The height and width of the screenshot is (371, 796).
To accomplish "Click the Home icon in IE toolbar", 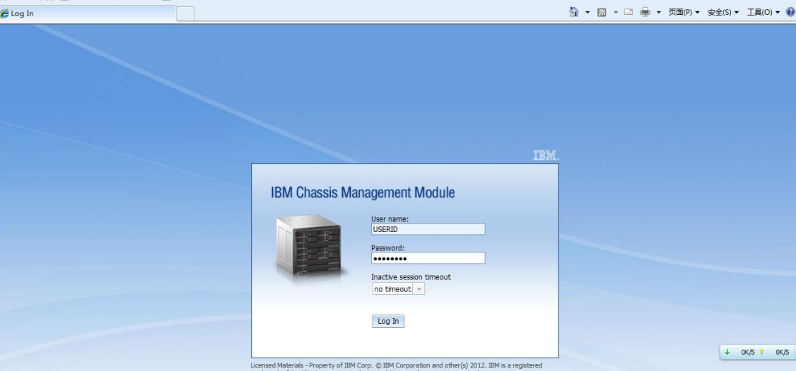I will (x=573, y=12).
